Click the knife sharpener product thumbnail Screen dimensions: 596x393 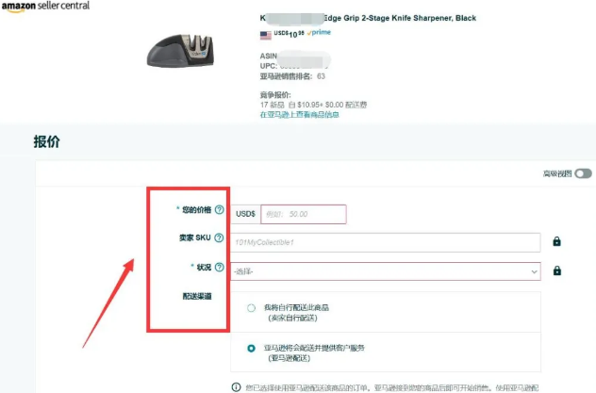click(x=180, y=51)
